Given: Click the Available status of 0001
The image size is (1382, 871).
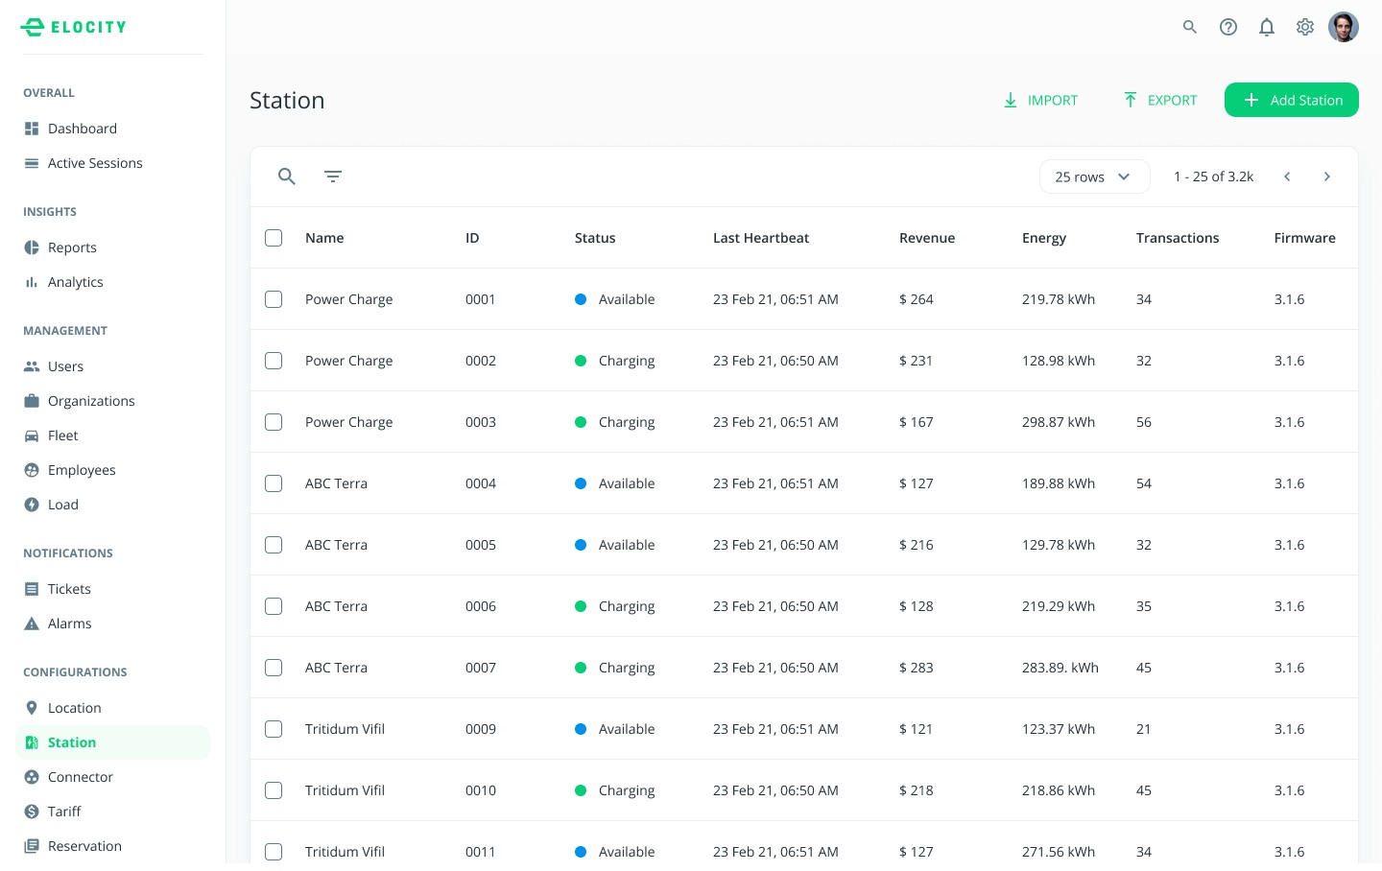Looking at the screenshot, I should [615, 299].
